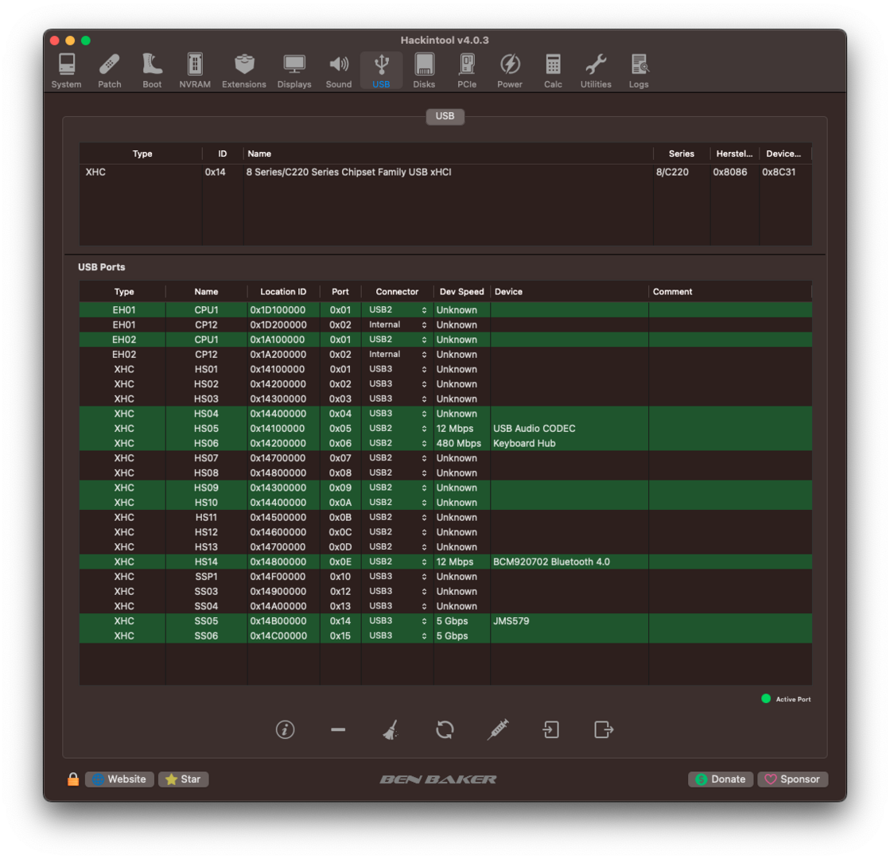The width and height of the screenshot is (890, 859).
Task: Open the Patch toolbar section
Action: click(110, 71)
